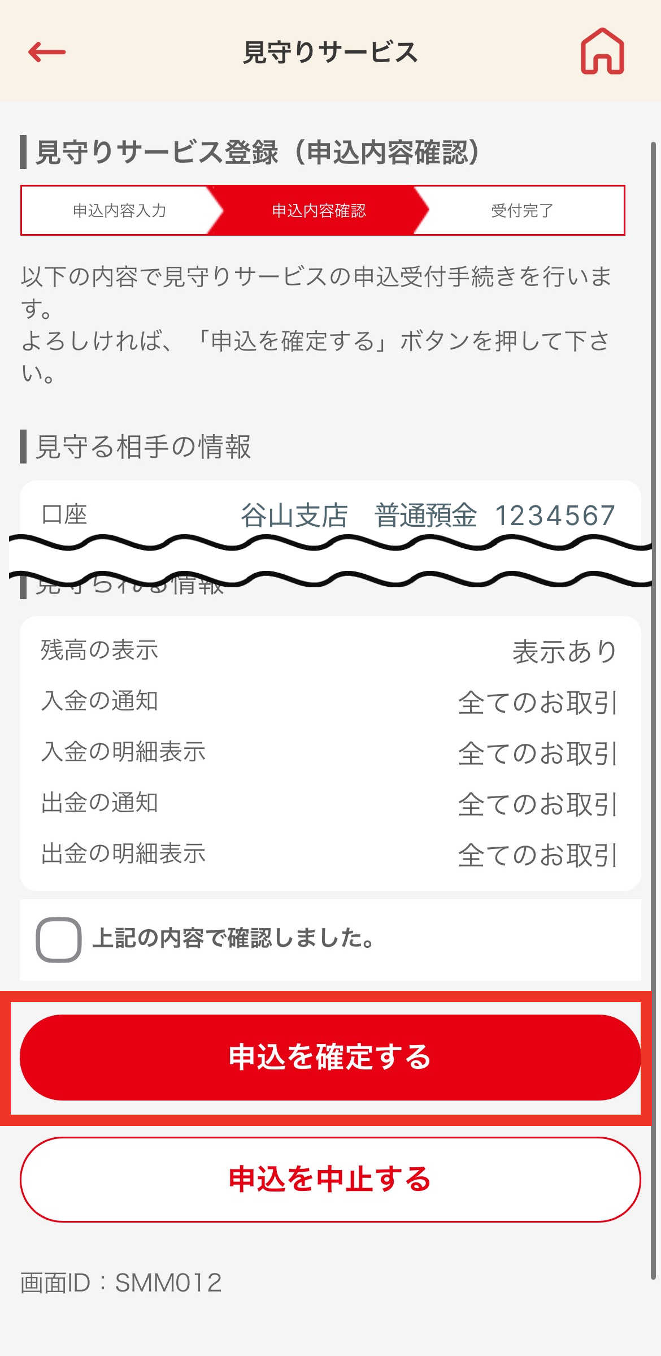661x1356 pixels.
Task: Tap the 出金の明細表示 row label
Action: [123, 854]
